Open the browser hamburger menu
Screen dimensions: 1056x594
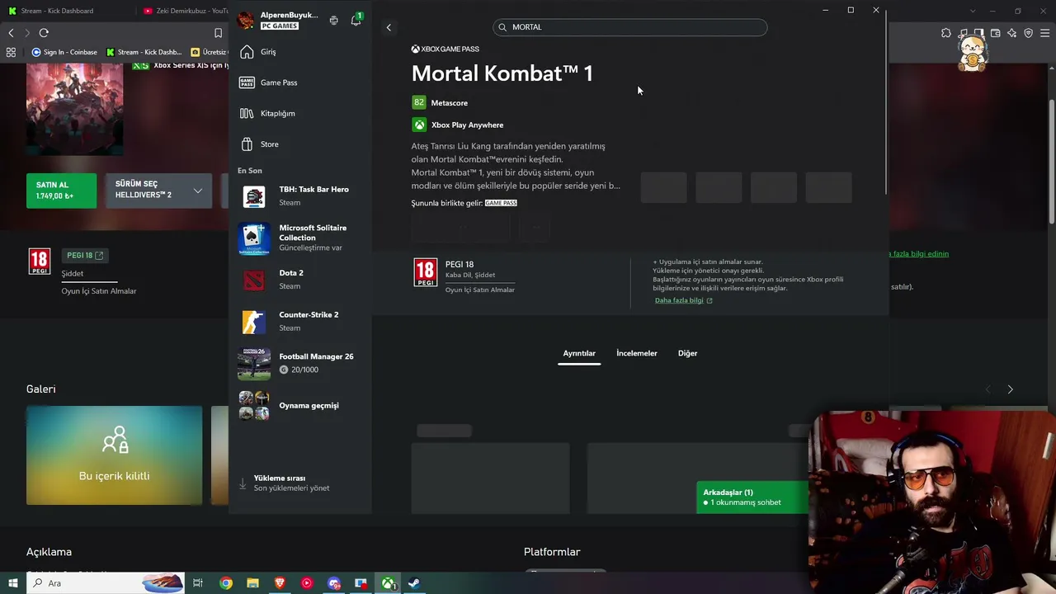1045,33
